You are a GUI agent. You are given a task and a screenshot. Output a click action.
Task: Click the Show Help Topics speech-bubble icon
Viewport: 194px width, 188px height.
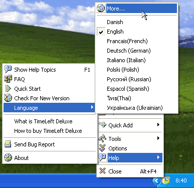pos(8,69)
